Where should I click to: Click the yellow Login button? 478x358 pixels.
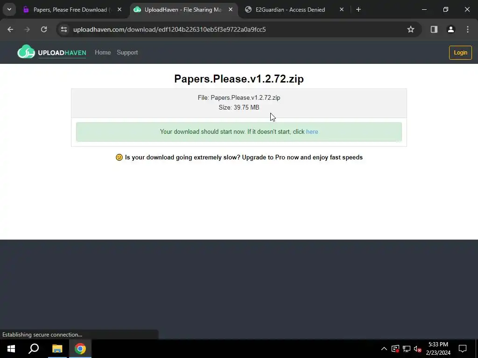pos(460,53)
